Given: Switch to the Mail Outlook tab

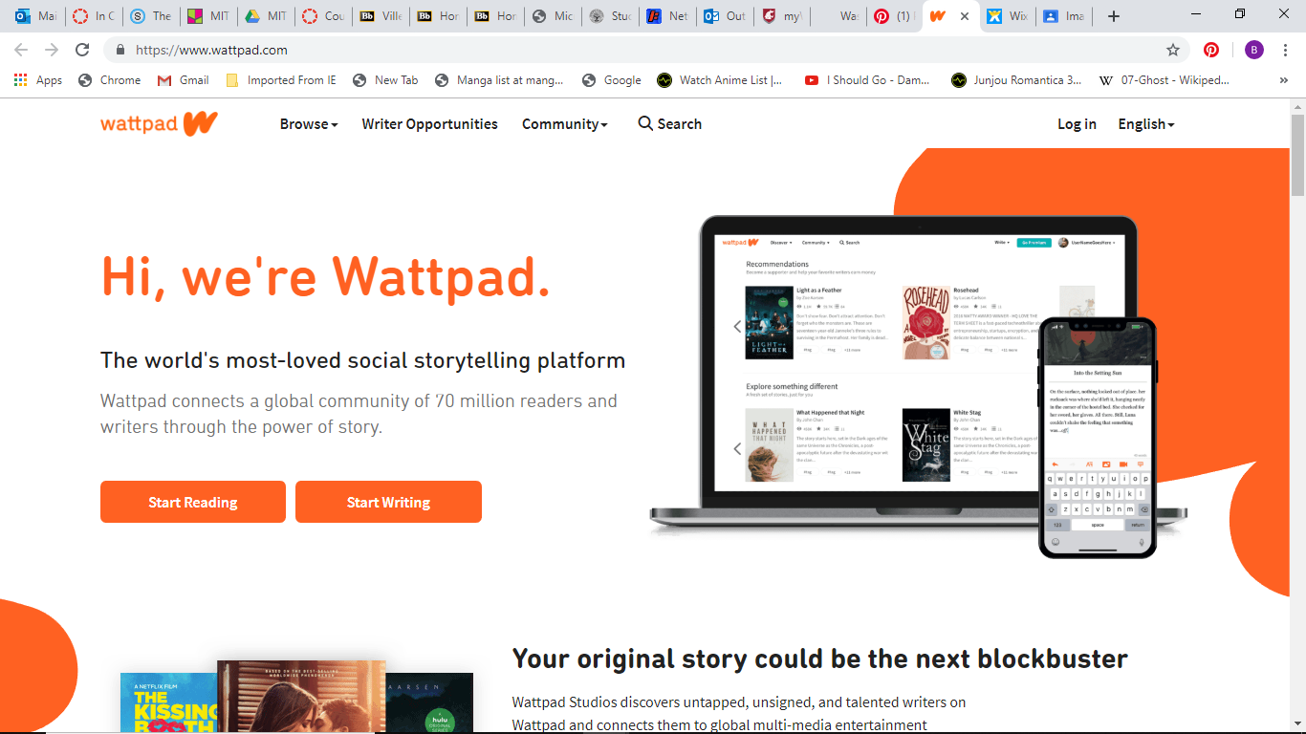Looking at the screenshot, I should click(x=35, y=16).
